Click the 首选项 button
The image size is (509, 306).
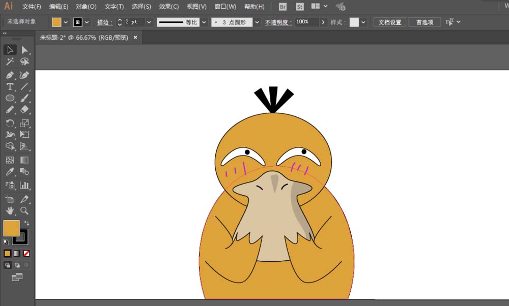(425, 22)
